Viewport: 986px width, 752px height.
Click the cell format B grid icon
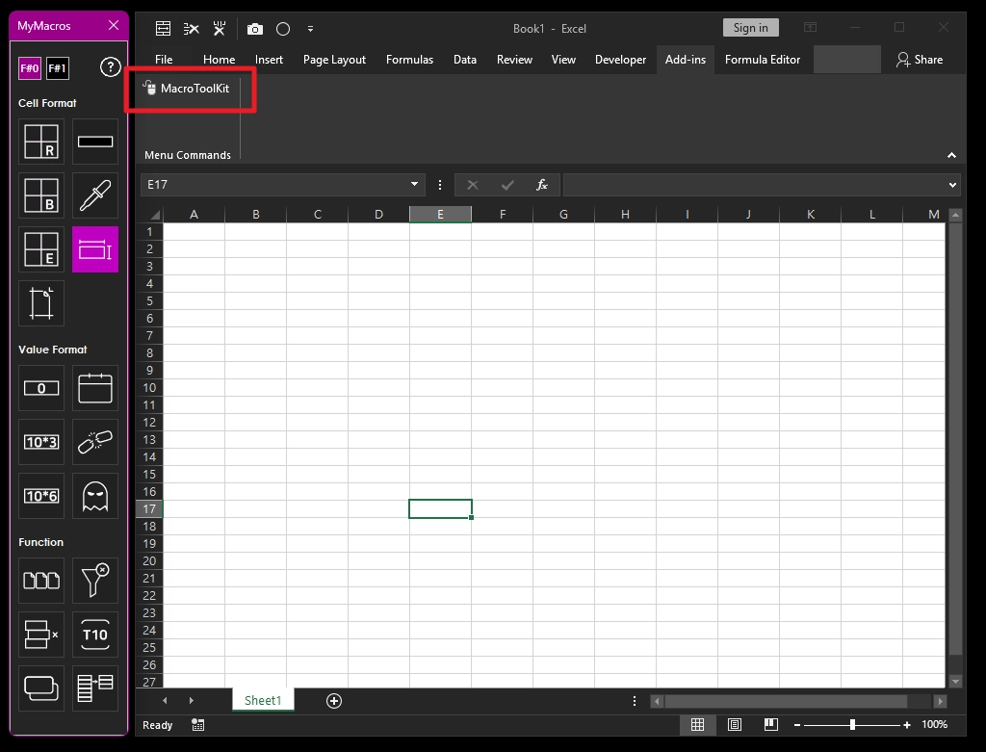41,195
